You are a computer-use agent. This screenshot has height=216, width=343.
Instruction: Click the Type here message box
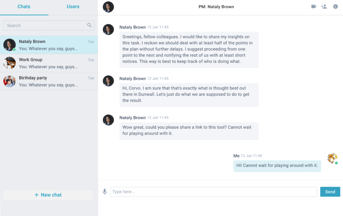213,192
